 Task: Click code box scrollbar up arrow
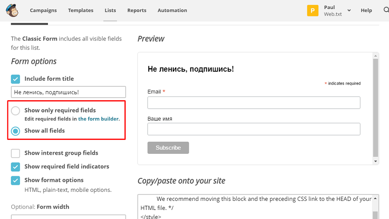pyautogui.click(x=375, y=198)
